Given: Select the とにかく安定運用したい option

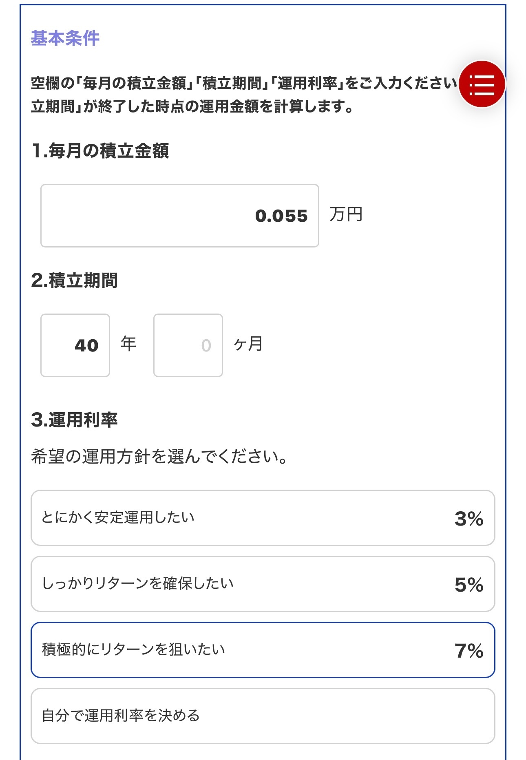Looking at the screenshot, I should point(263,518).
